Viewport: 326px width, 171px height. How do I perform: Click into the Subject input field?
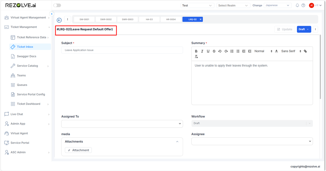122,50
